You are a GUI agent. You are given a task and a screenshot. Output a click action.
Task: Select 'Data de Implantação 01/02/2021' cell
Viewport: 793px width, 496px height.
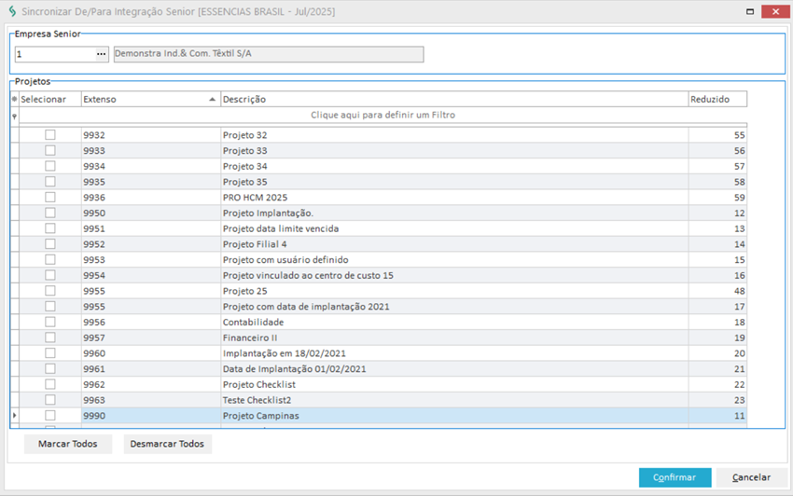click(454, 369)
